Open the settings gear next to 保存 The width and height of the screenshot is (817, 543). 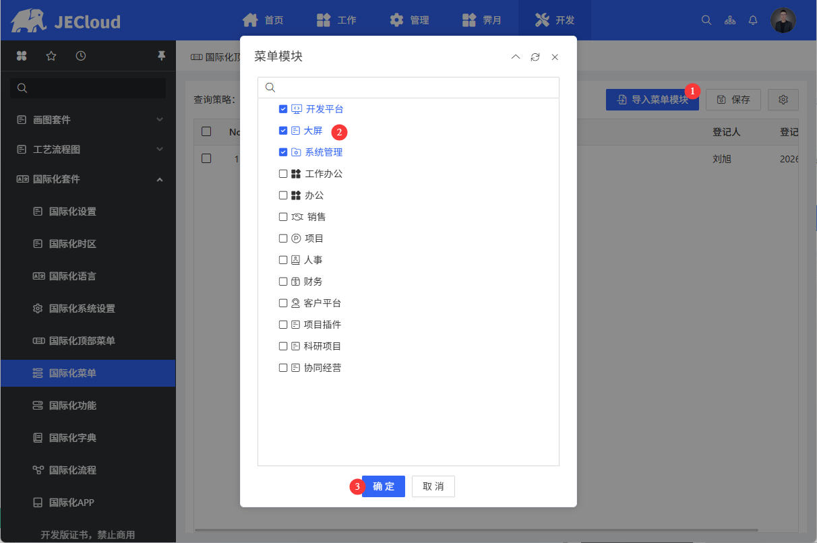783,100
